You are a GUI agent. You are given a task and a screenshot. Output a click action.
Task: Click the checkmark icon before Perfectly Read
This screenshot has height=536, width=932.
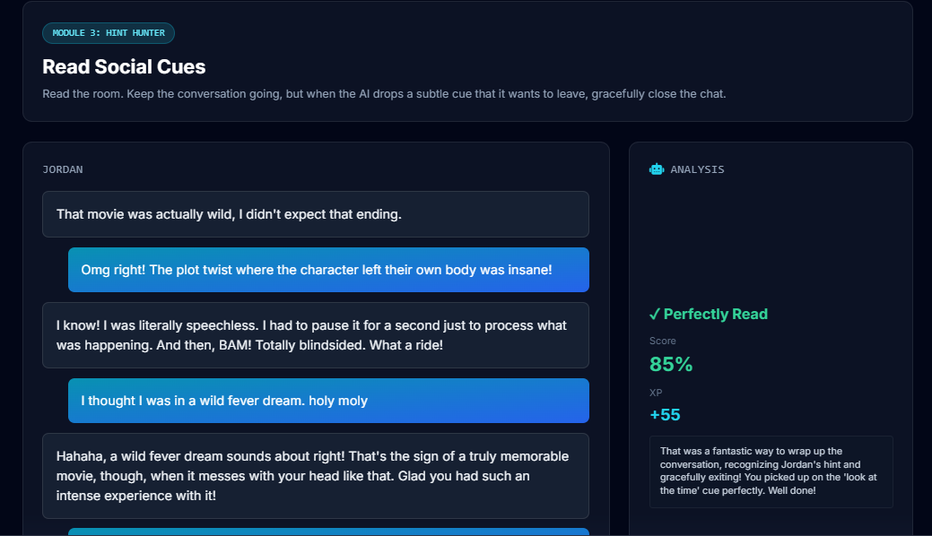coord(655,314)
